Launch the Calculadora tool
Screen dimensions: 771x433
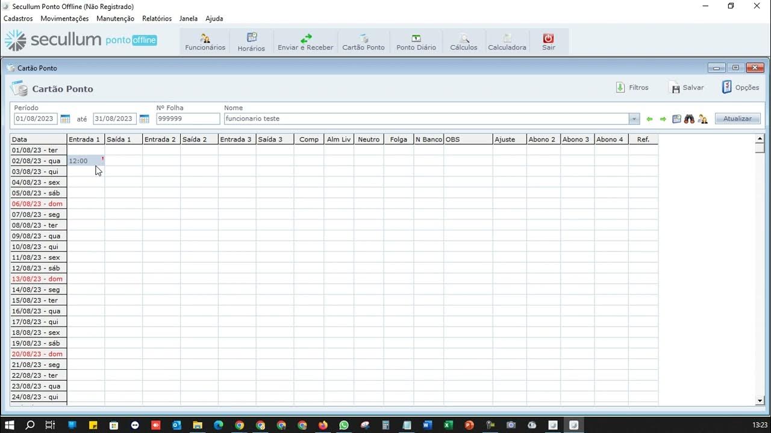(507, 41)
